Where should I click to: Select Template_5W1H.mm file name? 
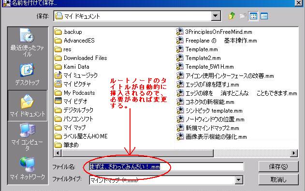point(209,67)
